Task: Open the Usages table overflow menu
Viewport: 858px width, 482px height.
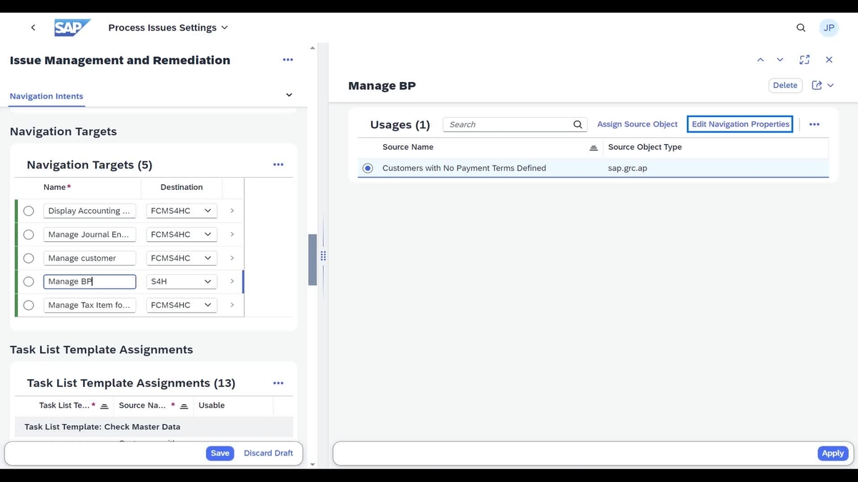Action: (814, 124)
